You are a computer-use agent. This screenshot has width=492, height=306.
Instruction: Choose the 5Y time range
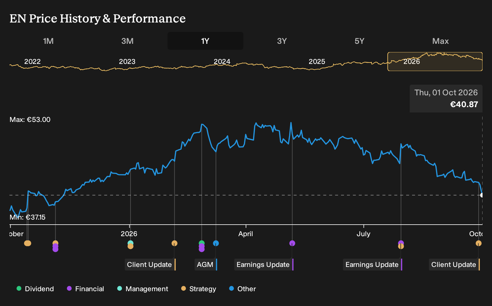[359, 41]
